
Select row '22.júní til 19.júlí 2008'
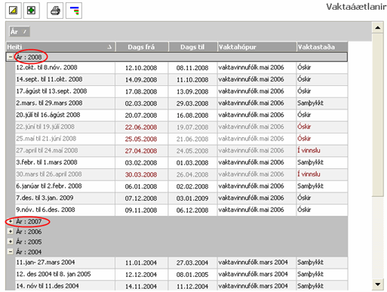[x=181, y=127]
